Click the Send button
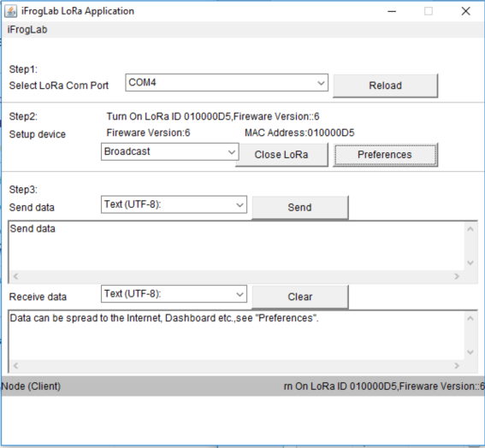This screenshot has width=485, height=448. (299, 207)
